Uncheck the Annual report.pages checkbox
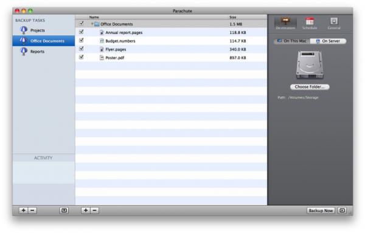The width and height of the screenshot is (365, 233). 82,32
